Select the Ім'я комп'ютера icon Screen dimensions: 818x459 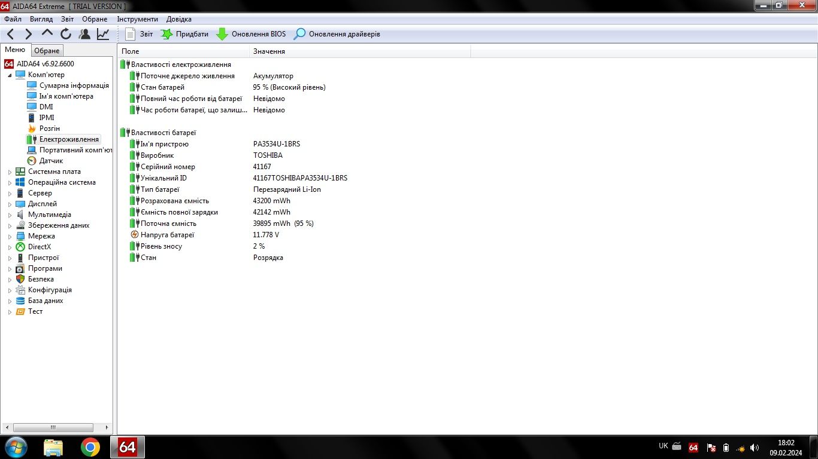(x=32, y=96)
